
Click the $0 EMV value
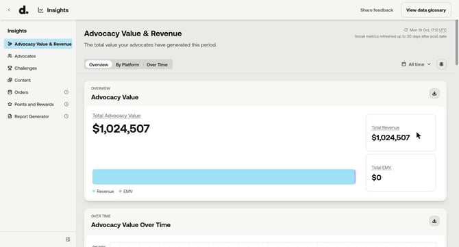(x=377, y=177)
